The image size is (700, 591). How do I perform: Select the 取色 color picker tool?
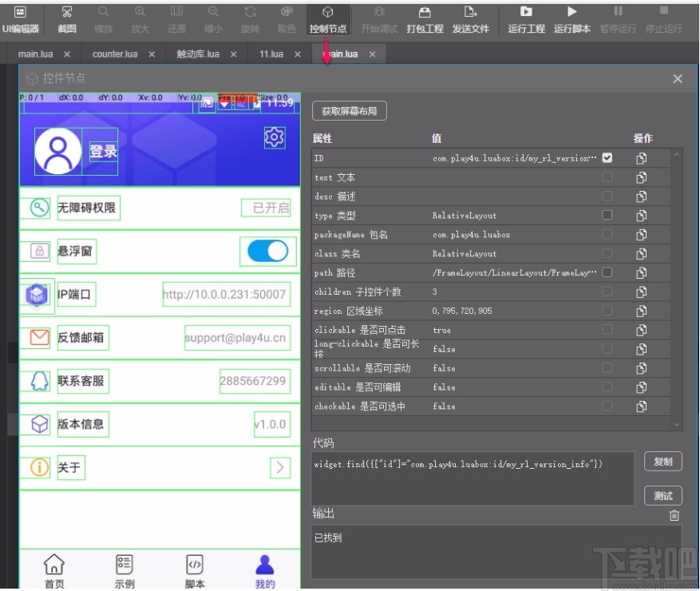tap(287, 20)
